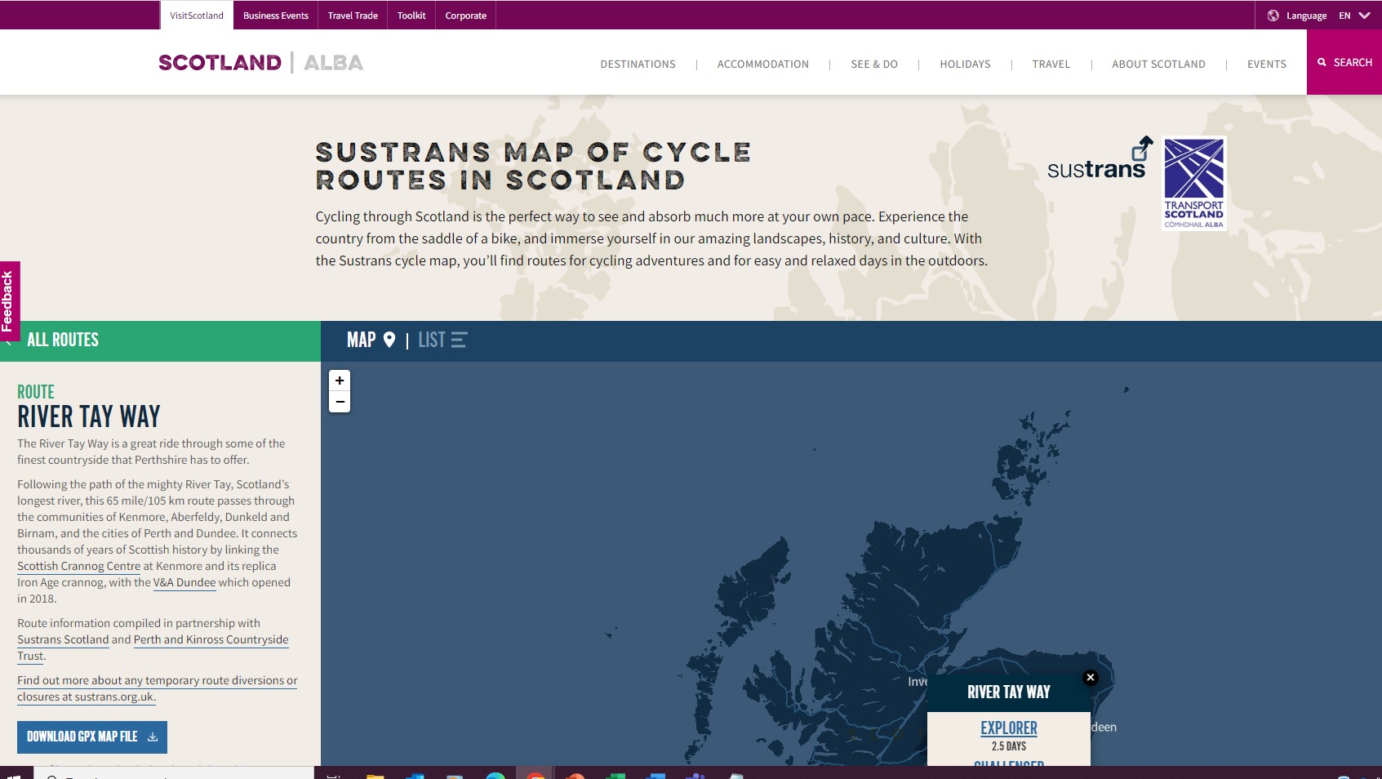
Task: Open the See & Do menu
Action: coord(873,64)
